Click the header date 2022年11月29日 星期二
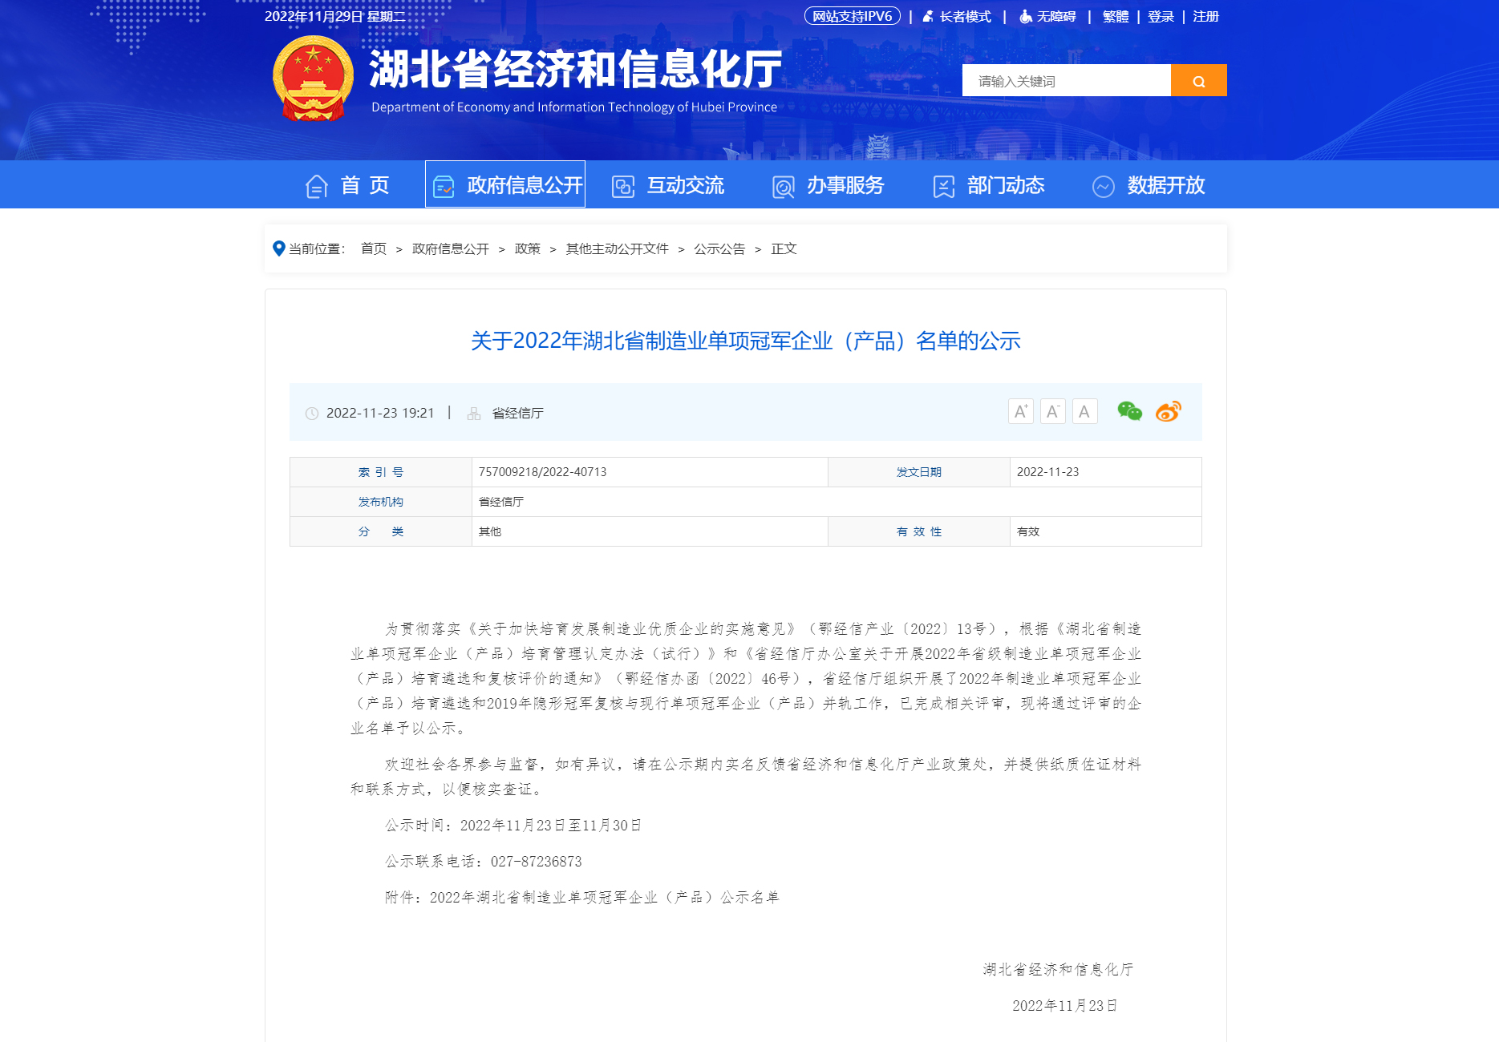Screen dimensions: 1499x1042 tap(335, 16)
